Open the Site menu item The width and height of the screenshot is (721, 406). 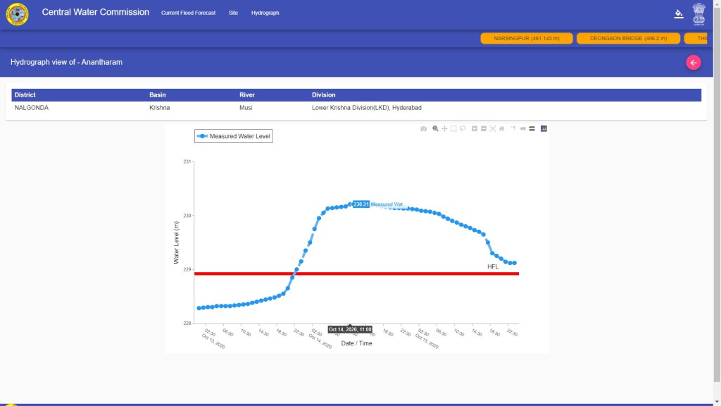pos(233,13)
